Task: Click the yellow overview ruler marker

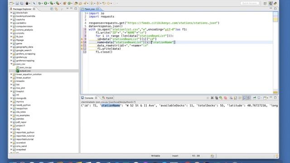Action: coord(275,19)
